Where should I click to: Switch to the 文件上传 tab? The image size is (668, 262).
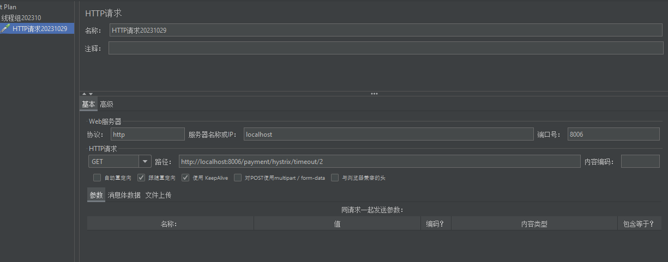click(158, 195)
